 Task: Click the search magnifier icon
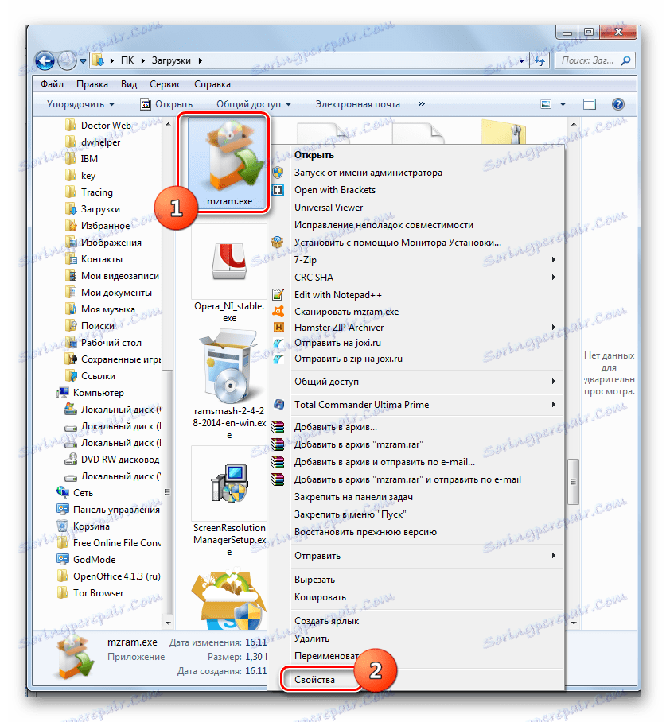pos(626,60)
